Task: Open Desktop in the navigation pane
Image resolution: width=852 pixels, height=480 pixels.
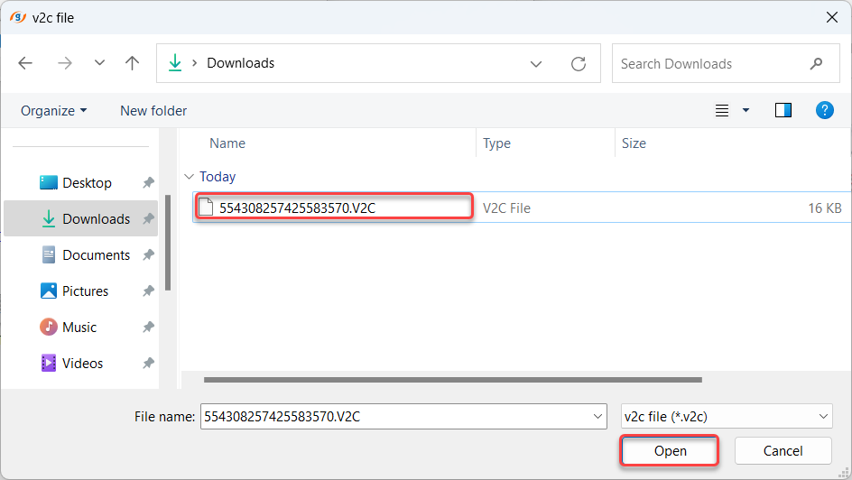Action: coord(87,183)
